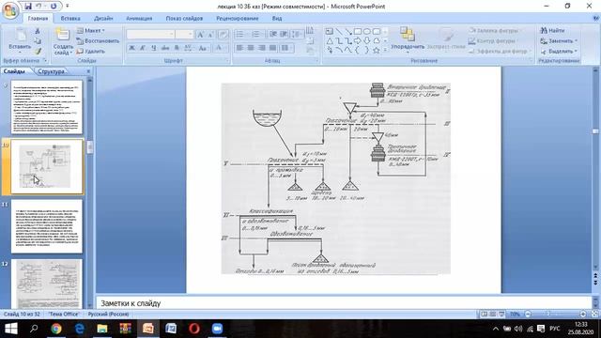
Task: Click the Cut scissors icon
Action: tap(38, 31)
